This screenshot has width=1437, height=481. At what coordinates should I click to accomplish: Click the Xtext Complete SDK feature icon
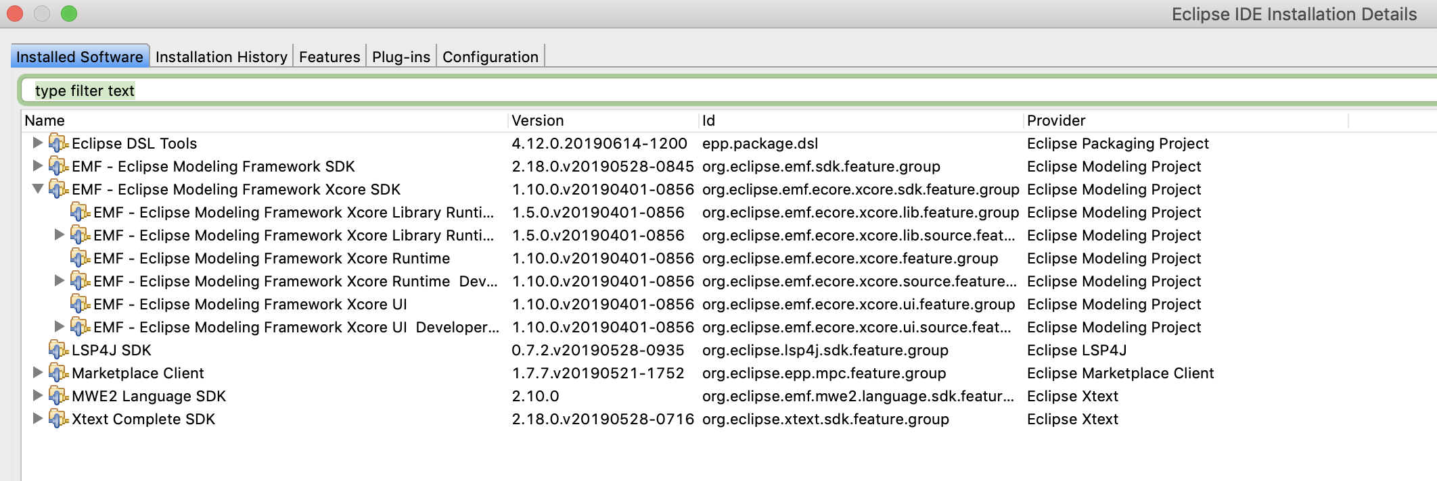coord(59,419)
